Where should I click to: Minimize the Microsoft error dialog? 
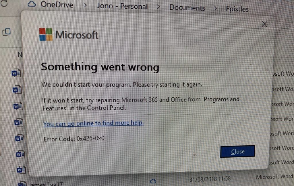click(x=249, y=24)
